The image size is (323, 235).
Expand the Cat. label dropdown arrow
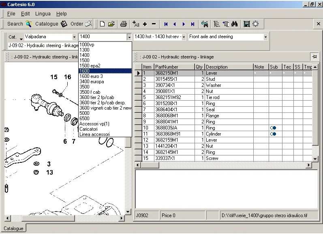point(21,39)
